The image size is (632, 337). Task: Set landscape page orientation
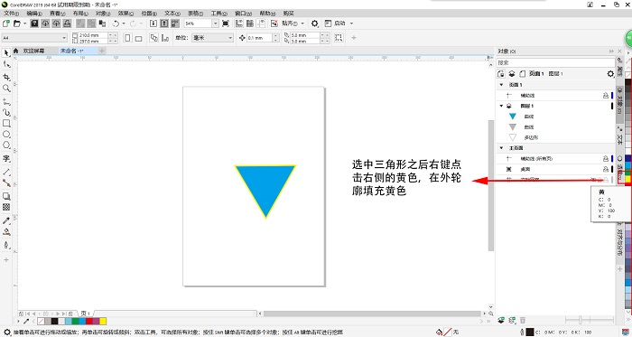click(x=138, y=38)
